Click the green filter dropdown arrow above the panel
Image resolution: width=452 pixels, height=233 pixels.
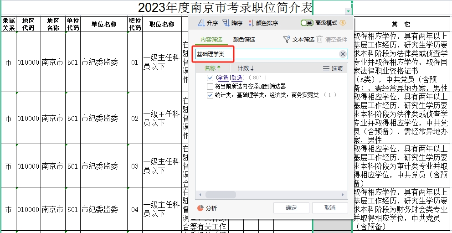(349, 11)
